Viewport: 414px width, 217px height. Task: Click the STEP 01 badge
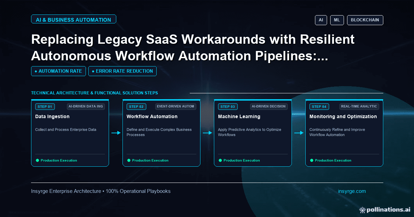45,107
